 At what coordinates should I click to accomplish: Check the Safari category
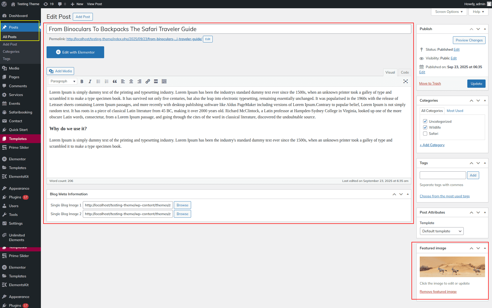pos(425,134)
